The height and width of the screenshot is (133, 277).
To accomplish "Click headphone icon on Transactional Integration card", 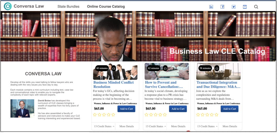I will [217, 68].
